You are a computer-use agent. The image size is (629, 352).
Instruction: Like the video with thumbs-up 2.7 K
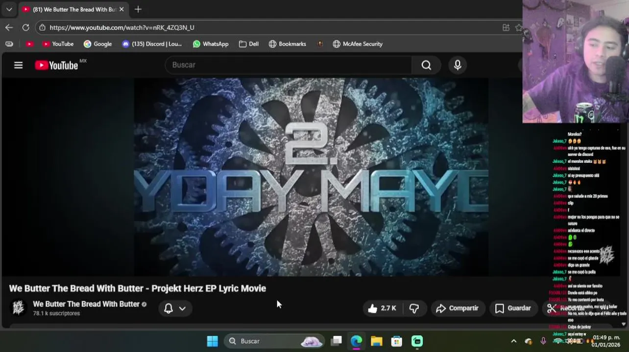point(382,308)
